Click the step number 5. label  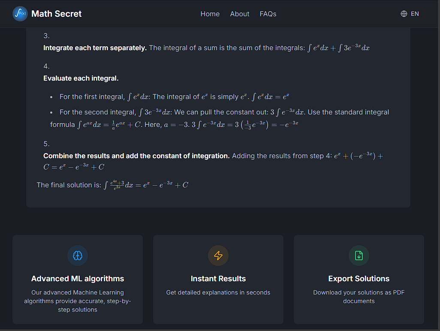(47, 144)
